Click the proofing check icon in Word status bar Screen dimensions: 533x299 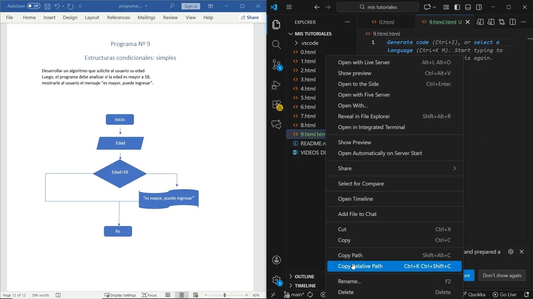pos(58,295)
